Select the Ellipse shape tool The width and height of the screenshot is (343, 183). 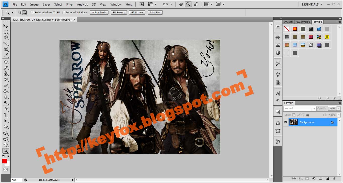click(6, 127)
